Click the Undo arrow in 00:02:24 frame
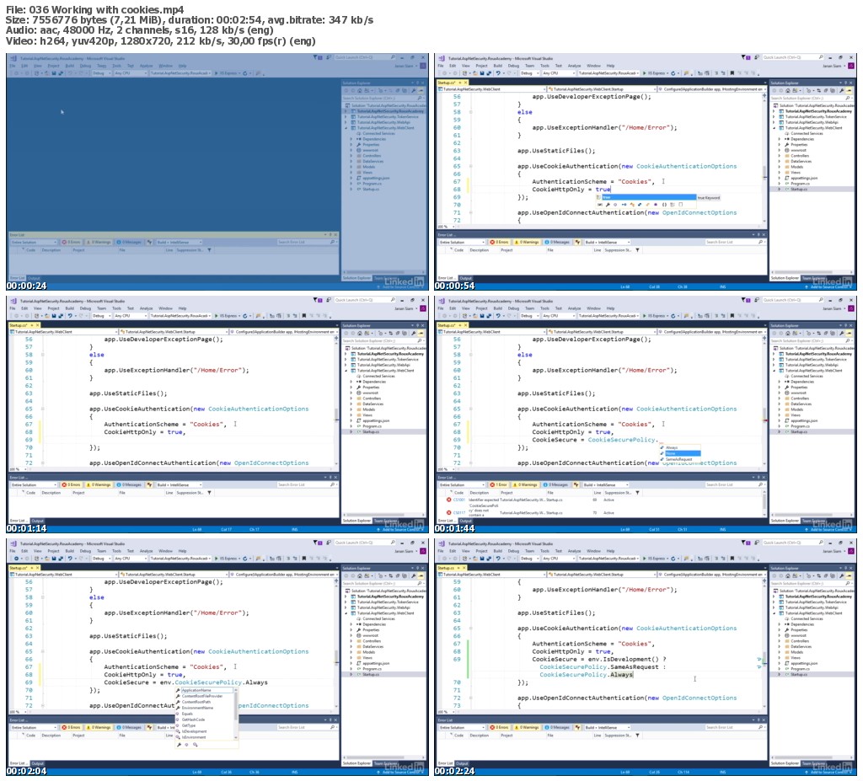The image size is (863, 781). [x=498, y=558]
